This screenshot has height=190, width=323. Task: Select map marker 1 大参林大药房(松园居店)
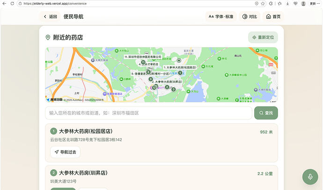coord(180,73)
